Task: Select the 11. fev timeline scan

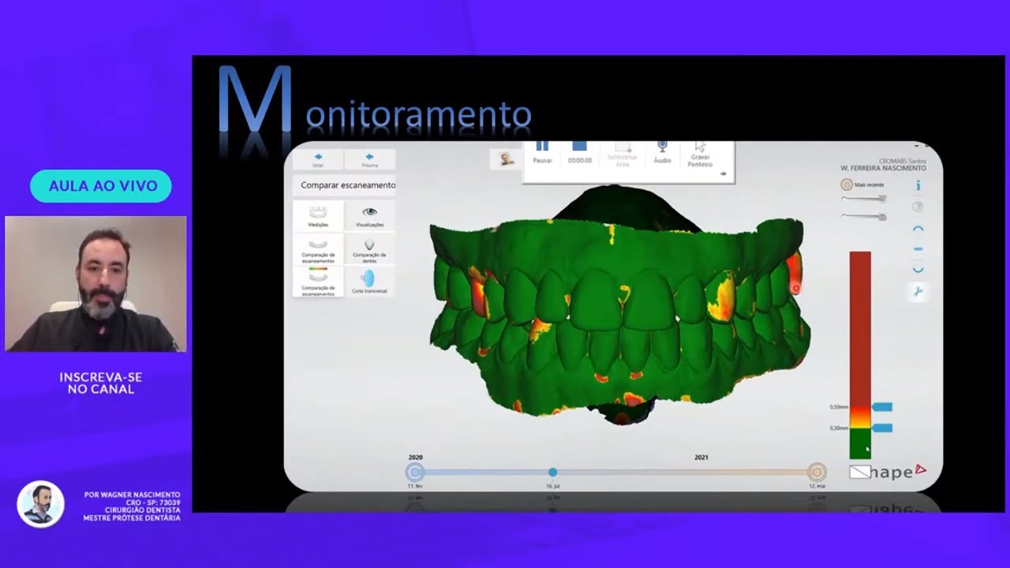Action: click(415, 473)
